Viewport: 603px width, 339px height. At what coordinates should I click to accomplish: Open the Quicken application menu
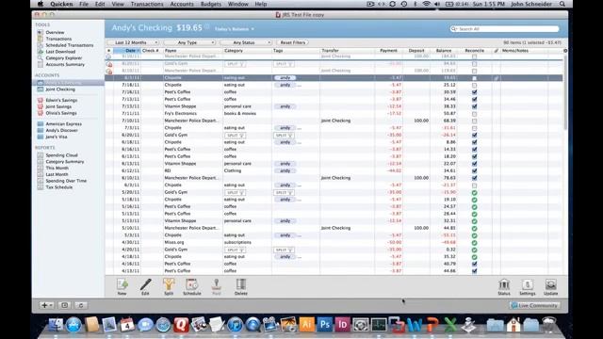point(61,4)
